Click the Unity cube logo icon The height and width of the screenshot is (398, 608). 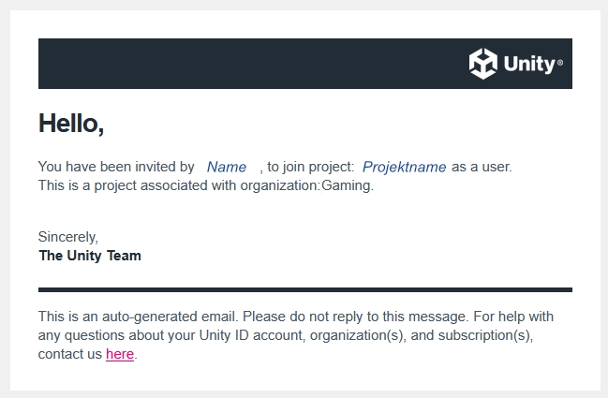[x=482, y=64]
